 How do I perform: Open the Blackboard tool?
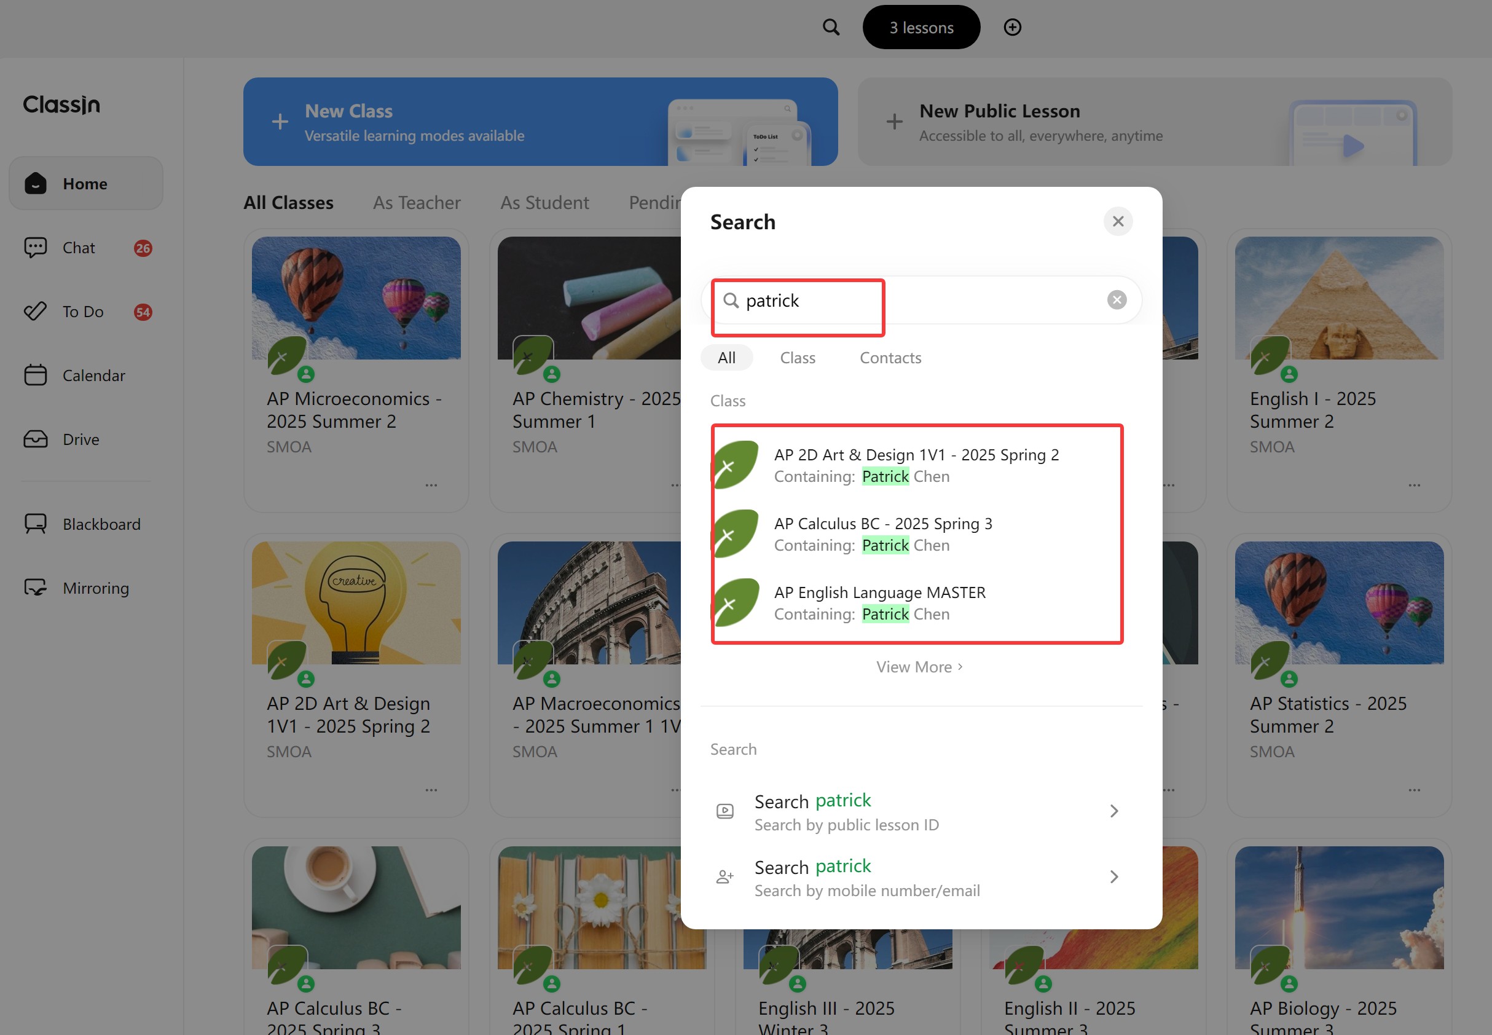[101, 524]
